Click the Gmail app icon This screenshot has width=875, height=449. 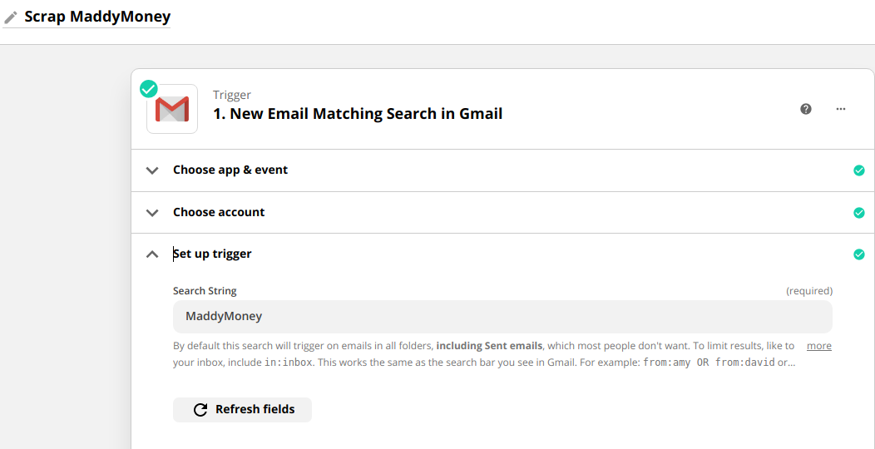tap(172, 109)
